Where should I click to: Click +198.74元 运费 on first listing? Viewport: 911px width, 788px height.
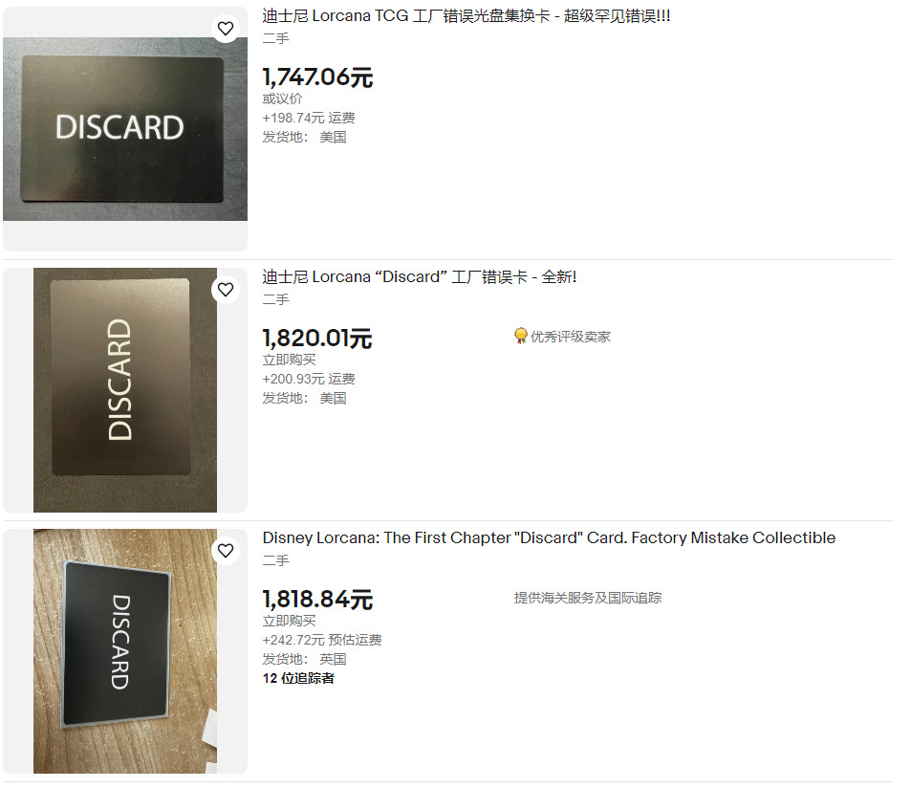(x=309, y=118)
